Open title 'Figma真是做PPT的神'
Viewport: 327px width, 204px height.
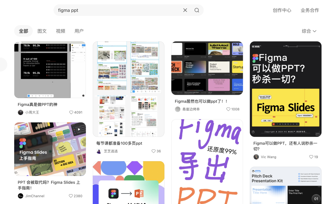point(38,104)
